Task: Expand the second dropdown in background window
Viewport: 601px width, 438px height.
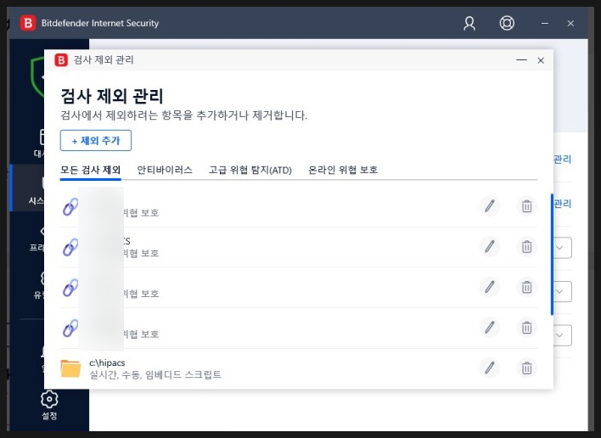Action: [563, 291]
